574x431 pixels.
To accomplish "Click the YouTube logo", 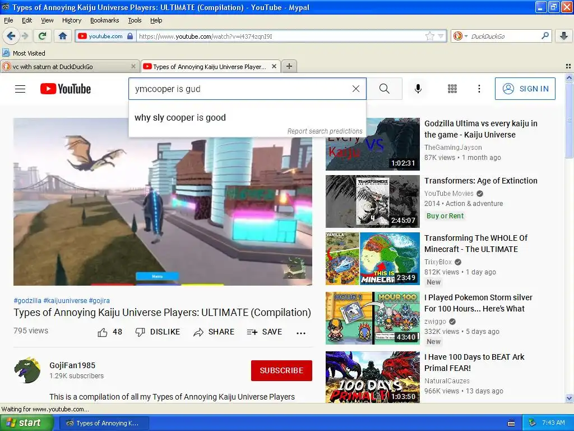I will click(66, 89).
